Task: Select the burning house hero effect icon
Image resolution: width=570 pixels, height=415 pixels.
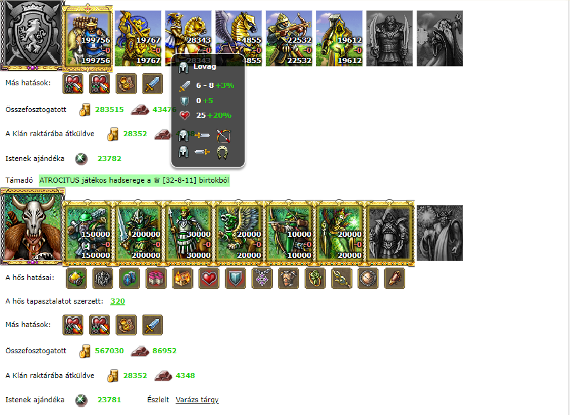Action: coord(183,278)
